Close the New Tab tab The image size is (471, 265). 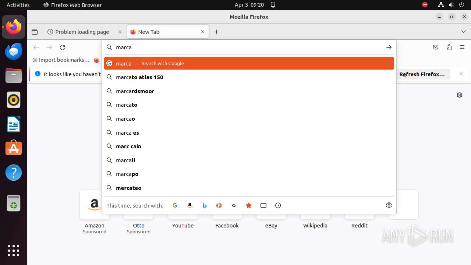coord(203,32)
